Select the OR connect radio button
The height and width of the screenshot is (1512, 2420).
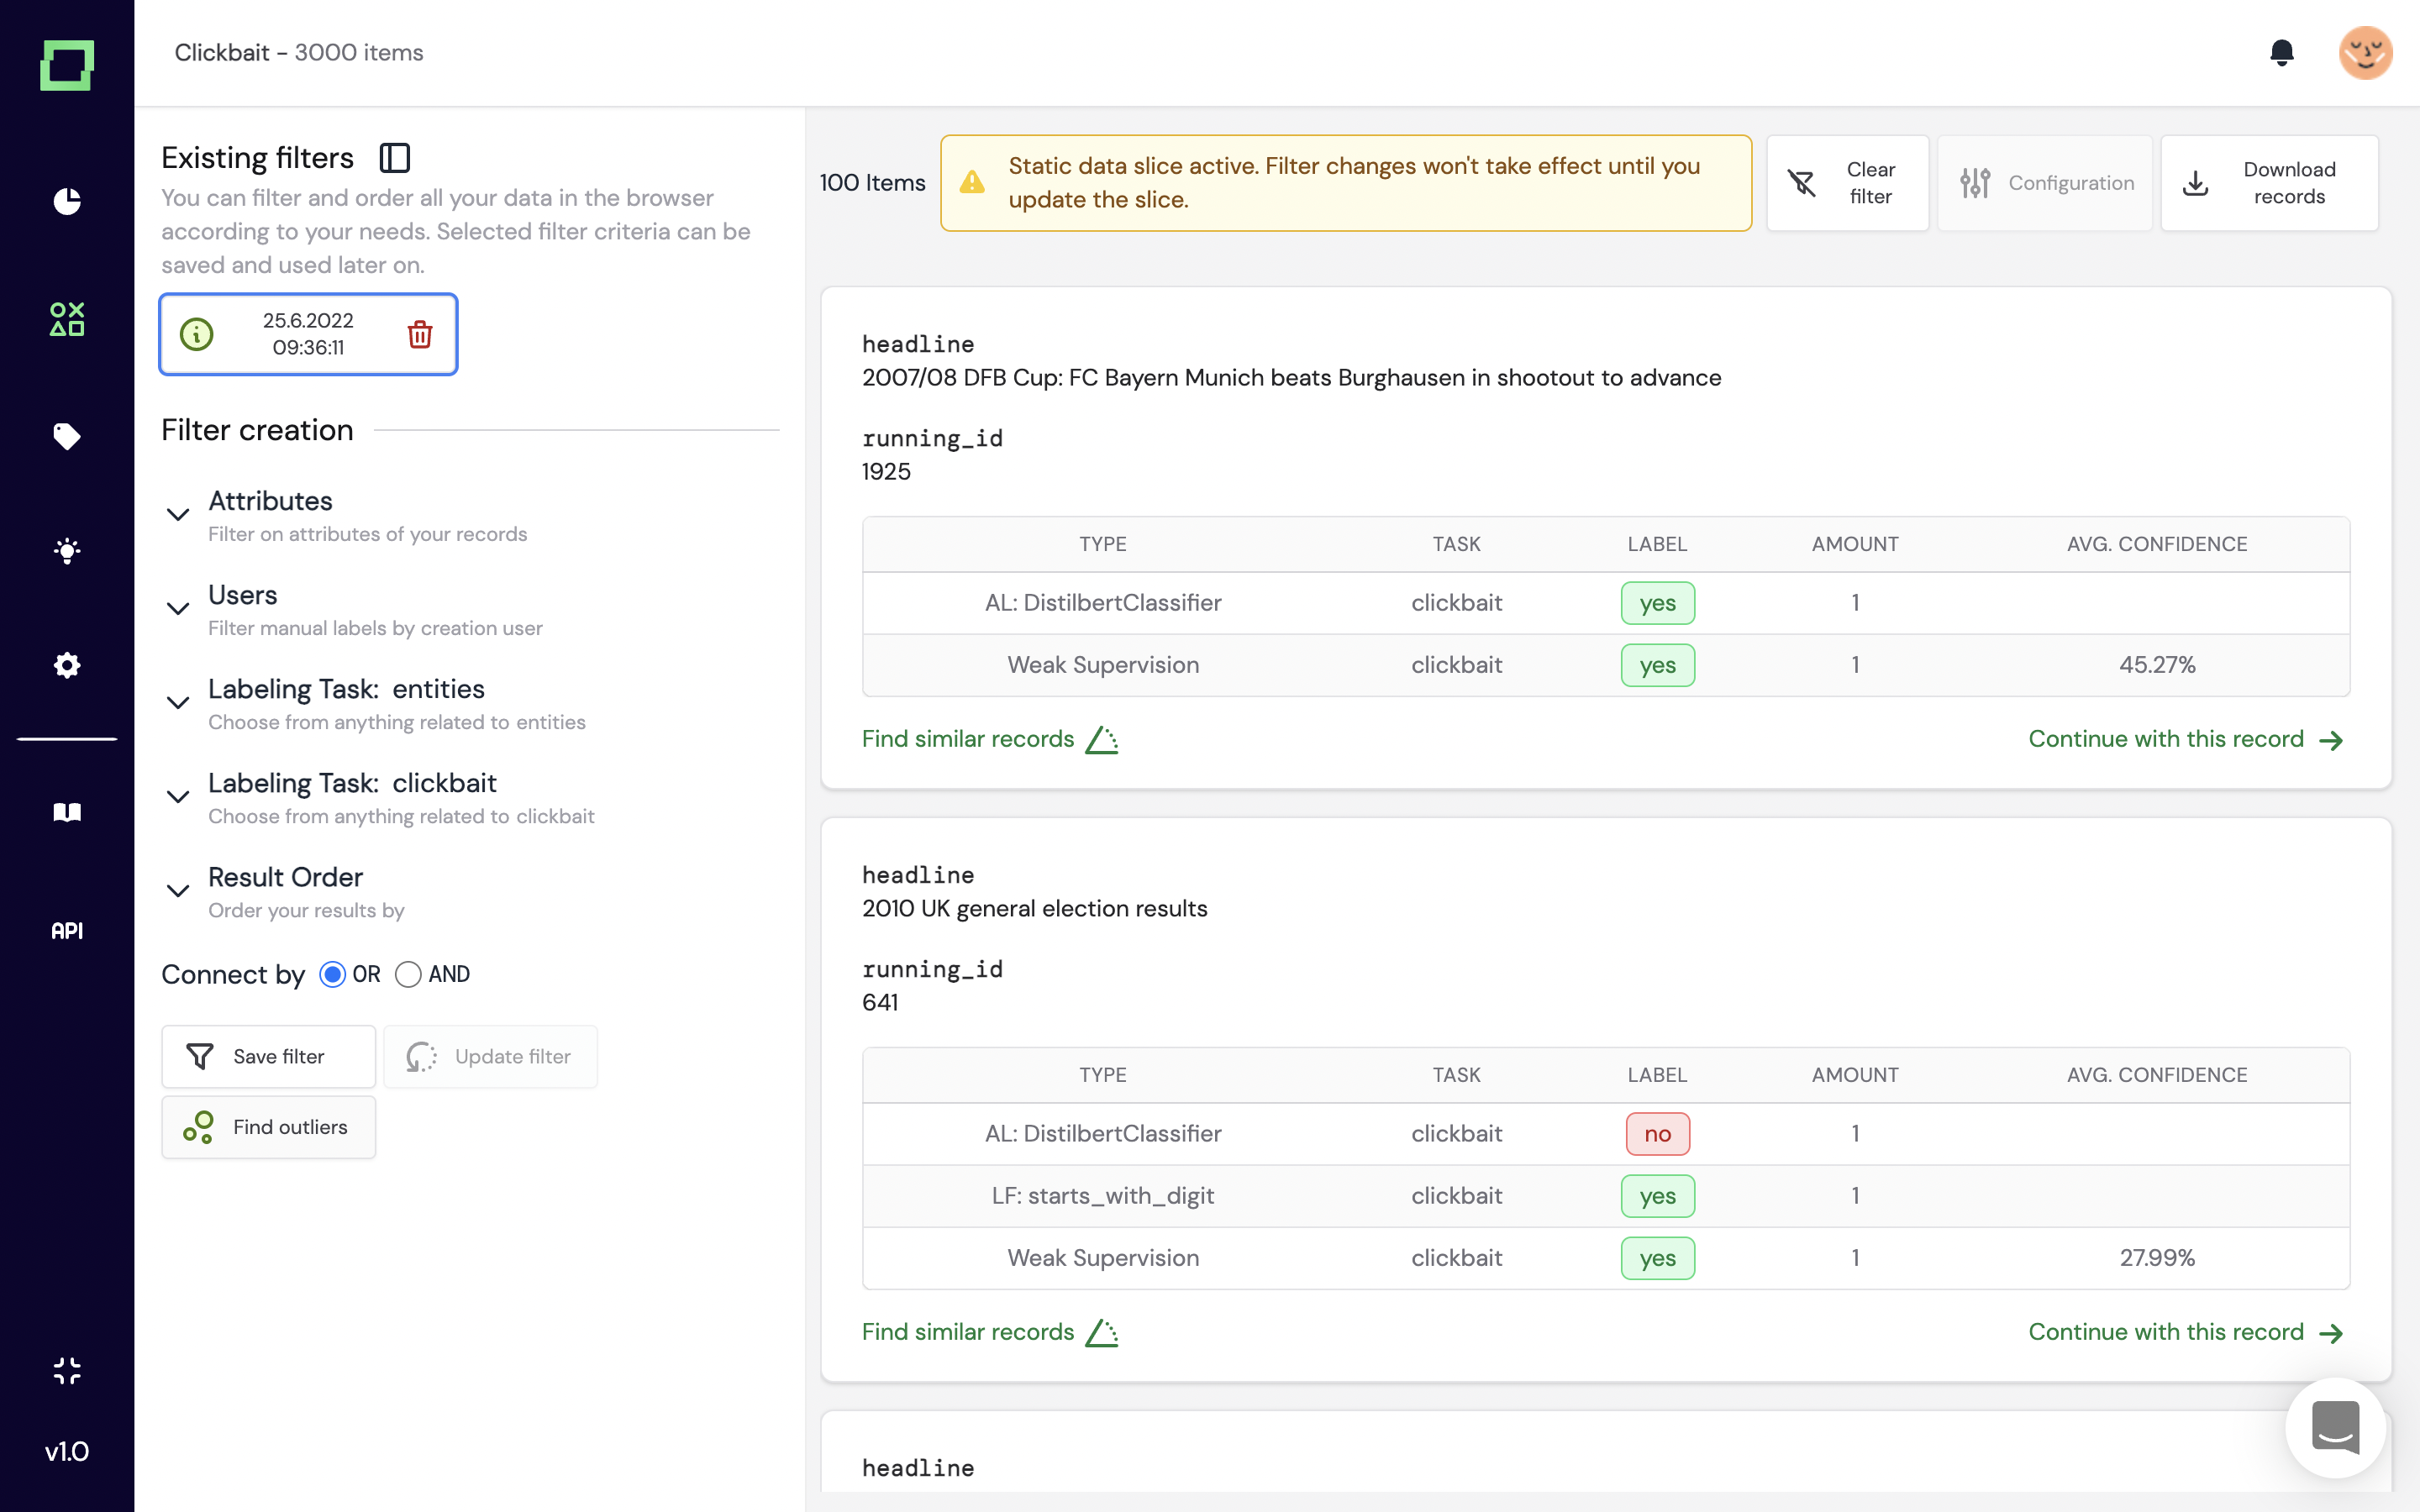[x=332, y=974]
